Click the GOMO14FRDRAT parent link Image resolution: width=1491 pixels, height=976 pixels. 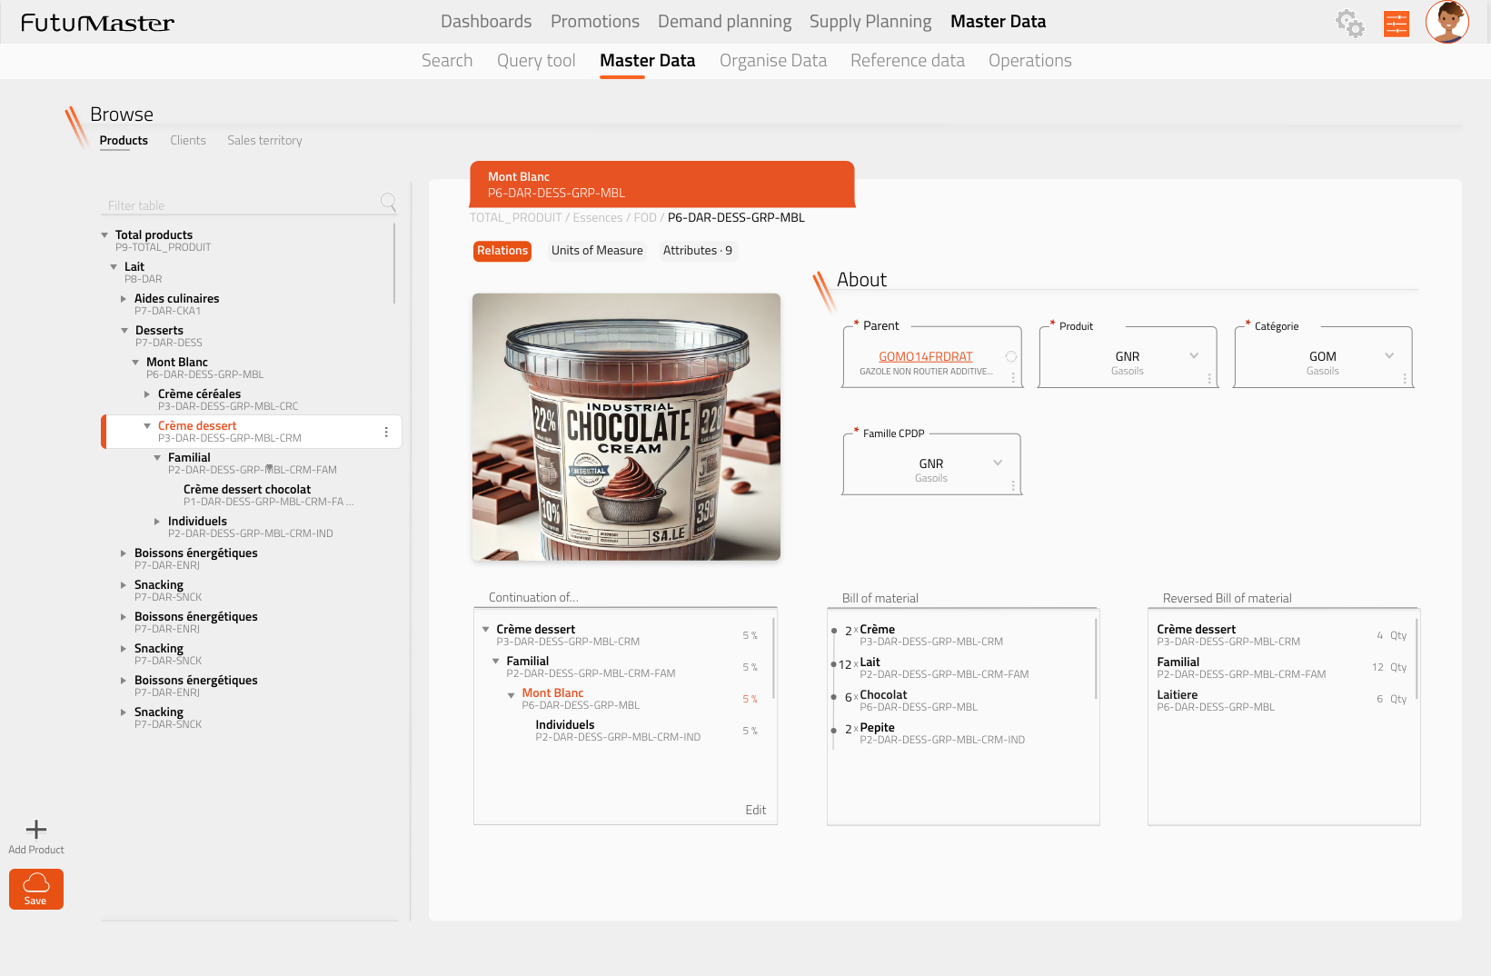point(925,357)
